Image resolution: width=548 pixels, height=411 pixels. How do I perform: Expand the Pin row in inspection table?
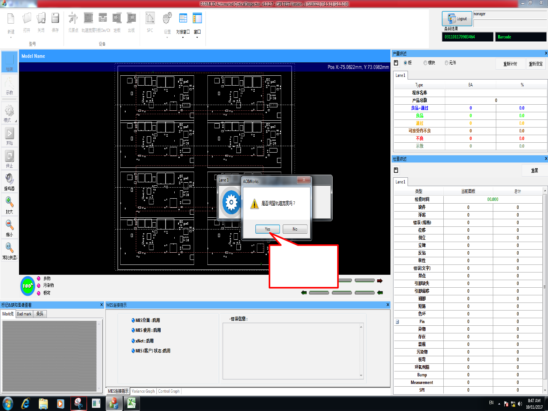pos(397,322)
